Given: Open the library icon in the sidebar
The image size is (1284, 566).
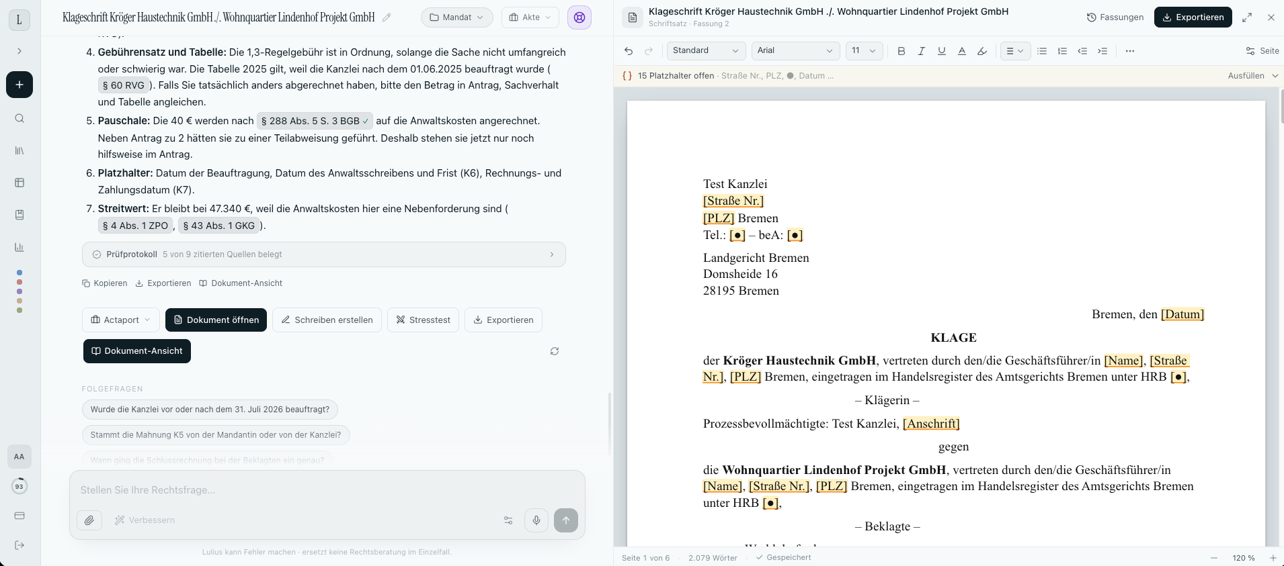Looking at the screenshot, I should [19, 151].
